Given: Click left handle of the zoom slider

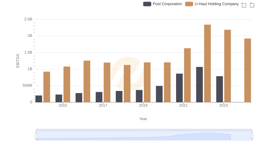Looking at the screenshot, I should [x=36, y=136].
